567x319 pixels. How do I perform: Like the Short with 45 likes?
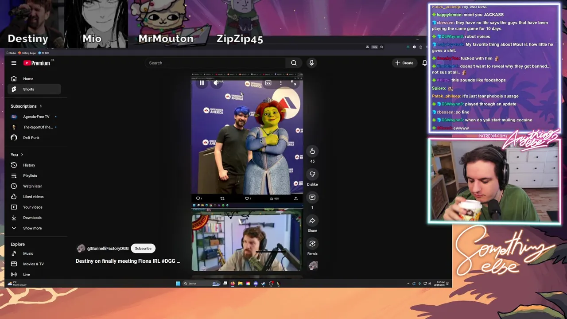pos(312,152)
